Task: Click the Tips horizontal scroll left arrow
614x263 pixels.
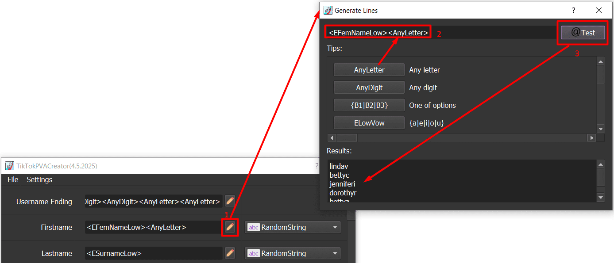Action: (x=332, y=138)
